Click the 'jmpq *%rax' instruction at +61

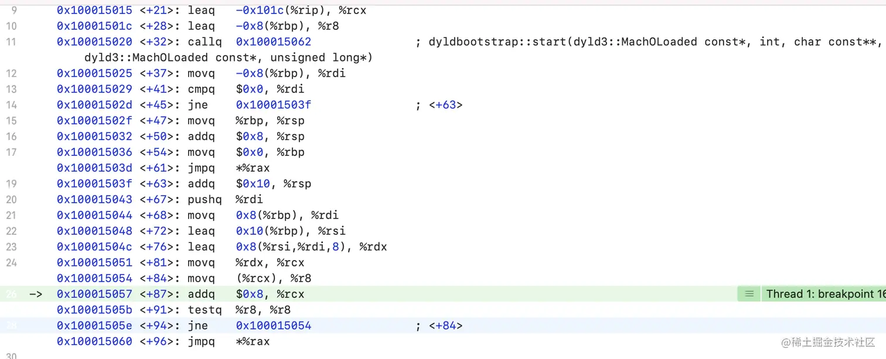pos(229,169)
